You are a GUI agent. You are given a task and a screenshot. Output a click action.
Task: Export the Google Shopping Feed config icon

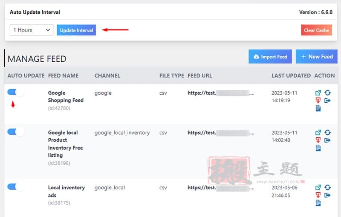pos(327,101)
